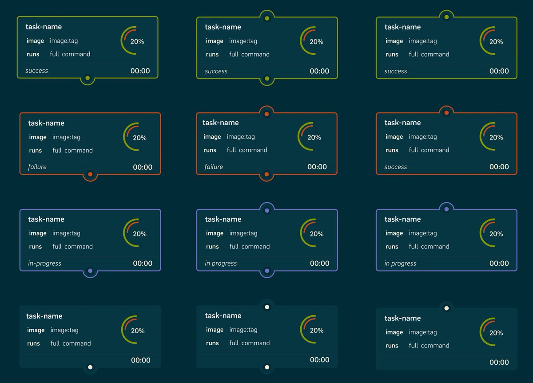Select "in progress" in purple top-port-only card
Image resolution: width=533 pixels, height=383 pixels.
pyautogui.click(x=400, y=263)
